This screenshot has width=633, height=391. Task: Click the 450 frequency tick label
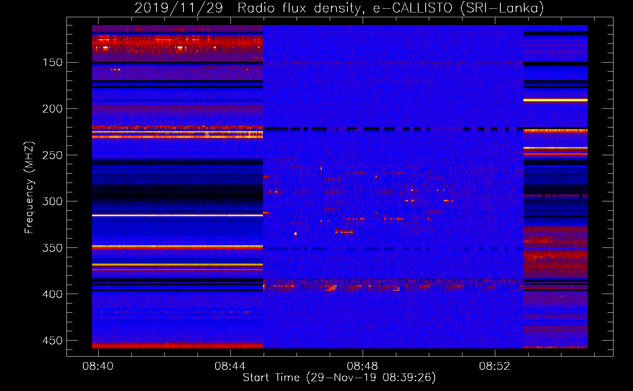pos(52,341)
